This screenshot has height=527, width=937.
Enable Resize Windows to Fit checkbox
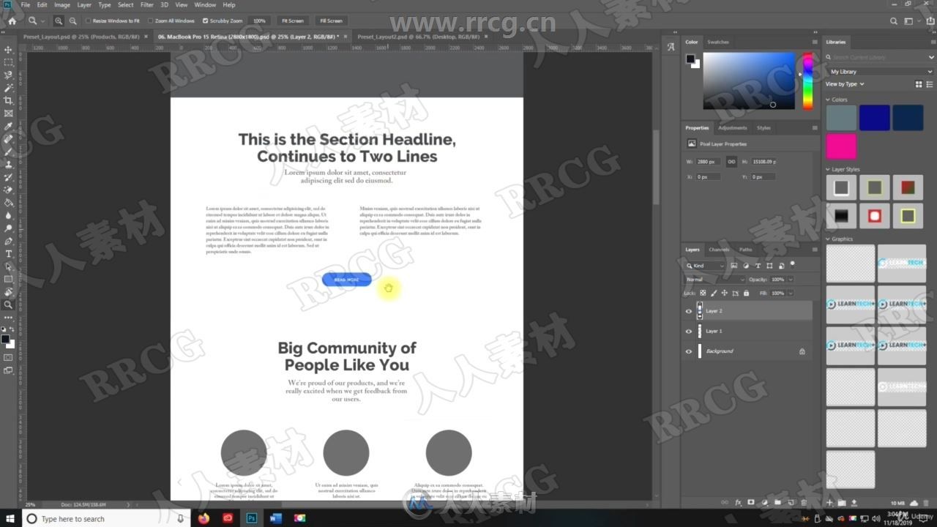[x=89, y=20]
